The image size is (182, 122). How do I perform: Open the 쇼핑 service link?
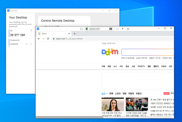133,66
